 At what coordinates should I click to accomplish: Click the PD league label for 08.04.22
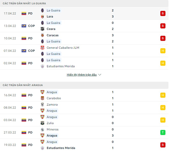(x=30, y=108)
